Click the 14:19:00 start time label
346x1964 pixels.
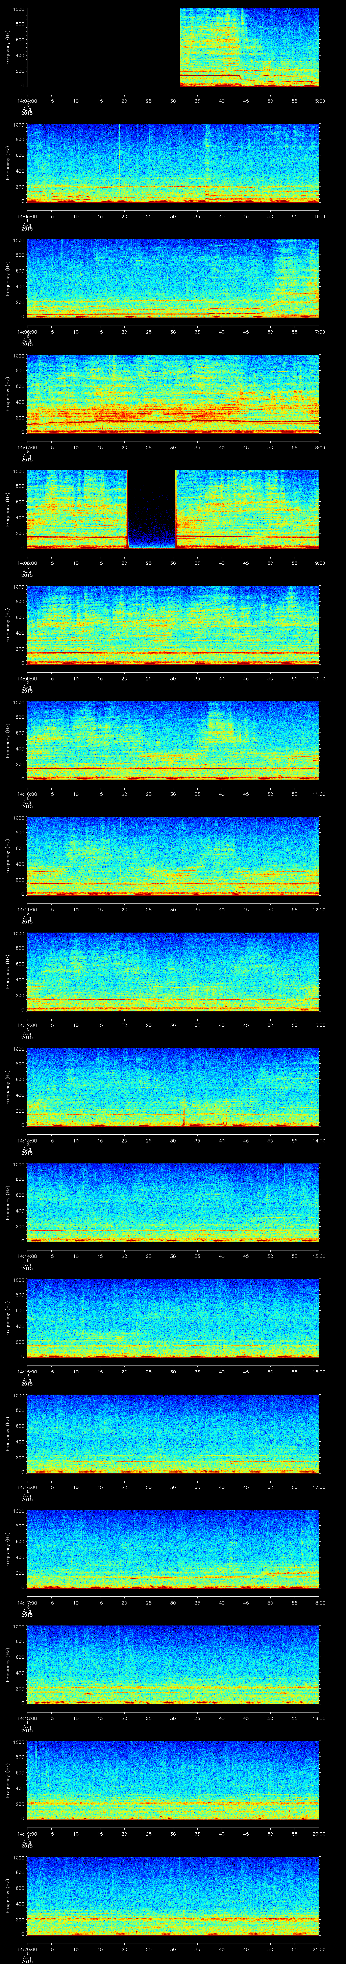tap(27, 1834)
